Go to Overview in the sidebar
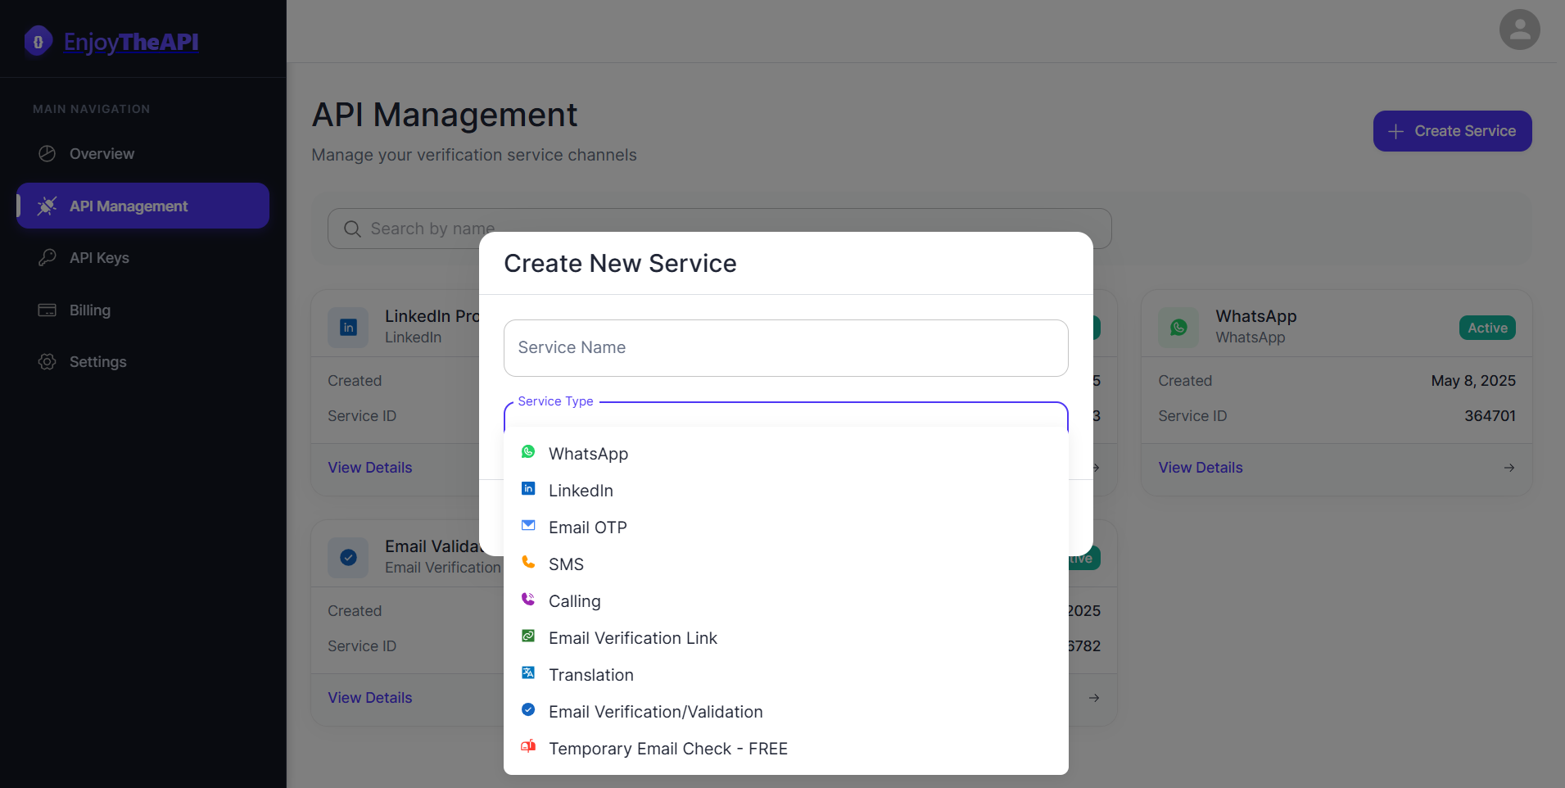The width and height of the screenshot is (1565, 788). 142,154
